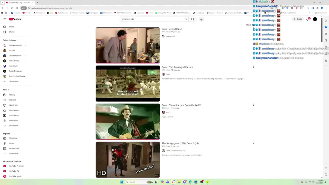Open Spotify Web Player bookmark
The width and height of the screenshot is (329, 185).
point(163,13)
